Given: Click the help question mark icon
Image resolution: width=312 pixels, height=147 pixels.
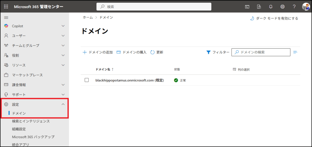Looking at the screenshot, I should [294, 7].
